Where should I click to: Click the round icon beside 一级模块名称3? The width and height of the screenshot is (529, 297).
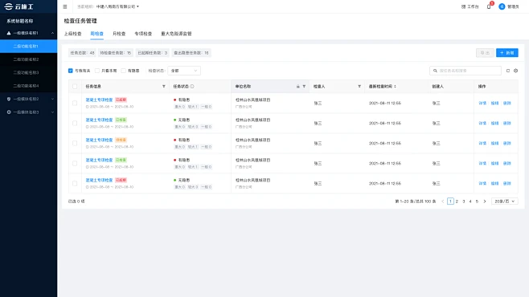click(9, 112)
